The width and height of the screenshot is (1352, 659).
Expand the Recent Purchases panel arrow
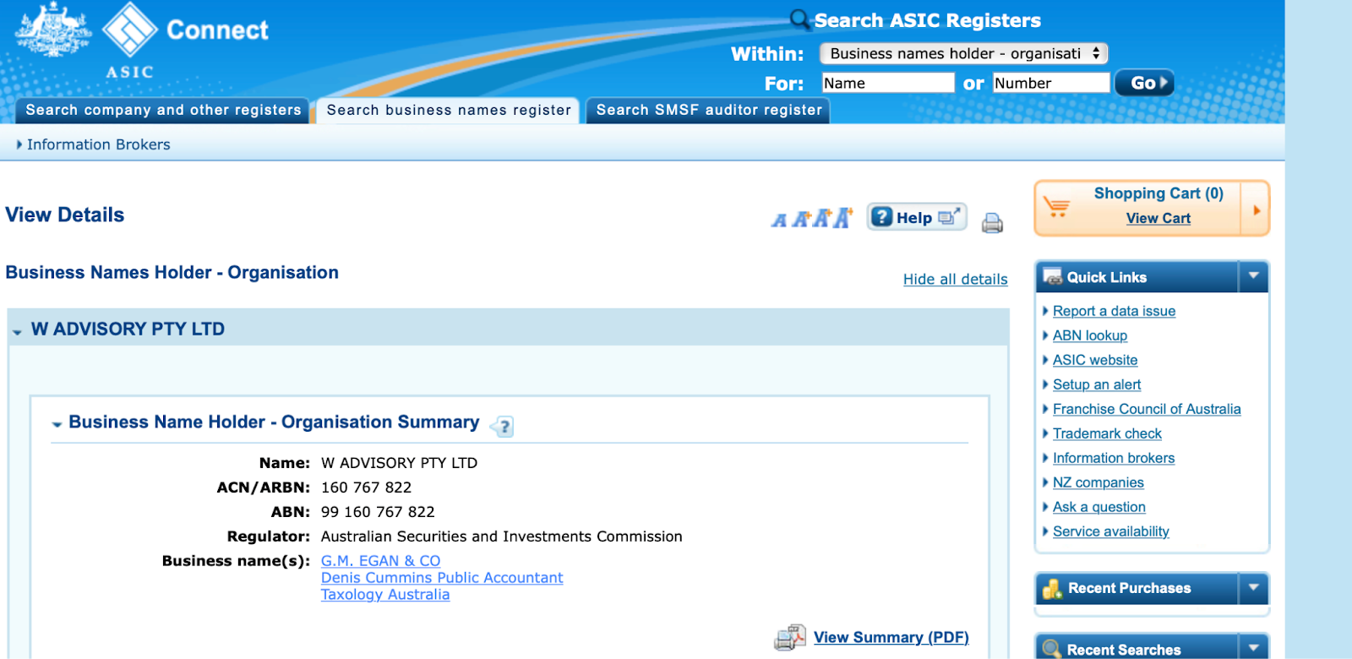tap(1254, 587)
